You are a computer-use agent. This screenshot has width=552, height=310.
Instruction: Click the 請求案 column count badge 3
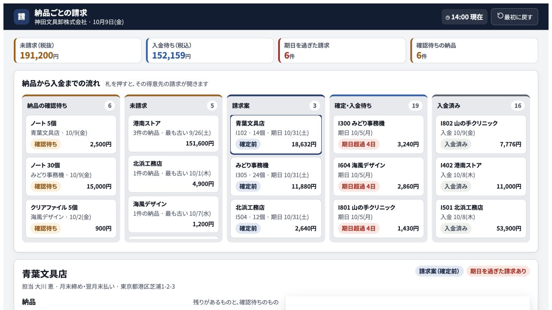pyautogui.click(x=314, y=105)
